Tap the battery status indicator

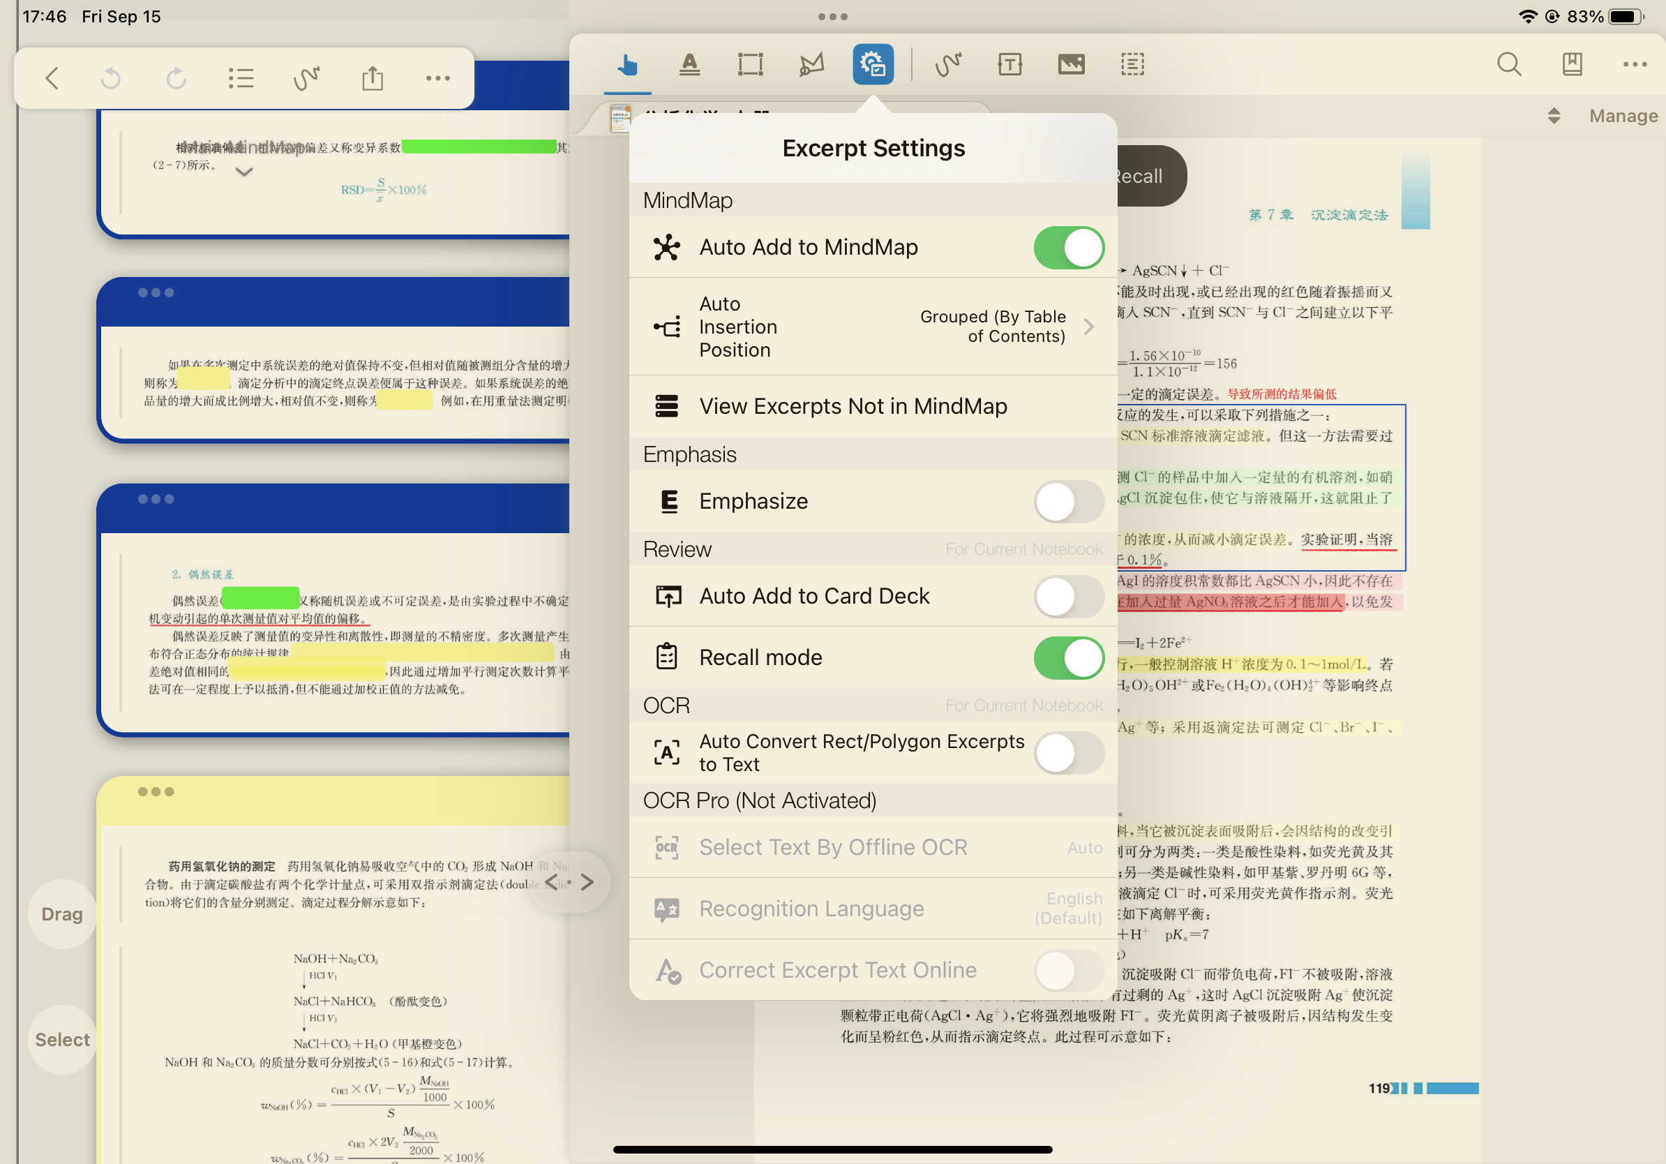tap(1626, 16)
